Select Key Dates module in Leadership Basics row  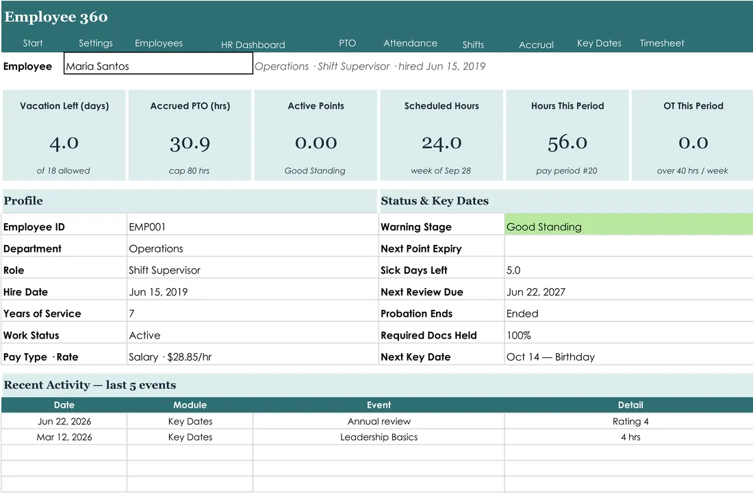click(190, 437)
